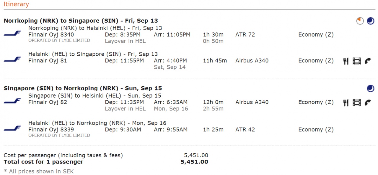
Task: Click the in-flight movie icon on flight 82
Action: (x=357, y=103)
